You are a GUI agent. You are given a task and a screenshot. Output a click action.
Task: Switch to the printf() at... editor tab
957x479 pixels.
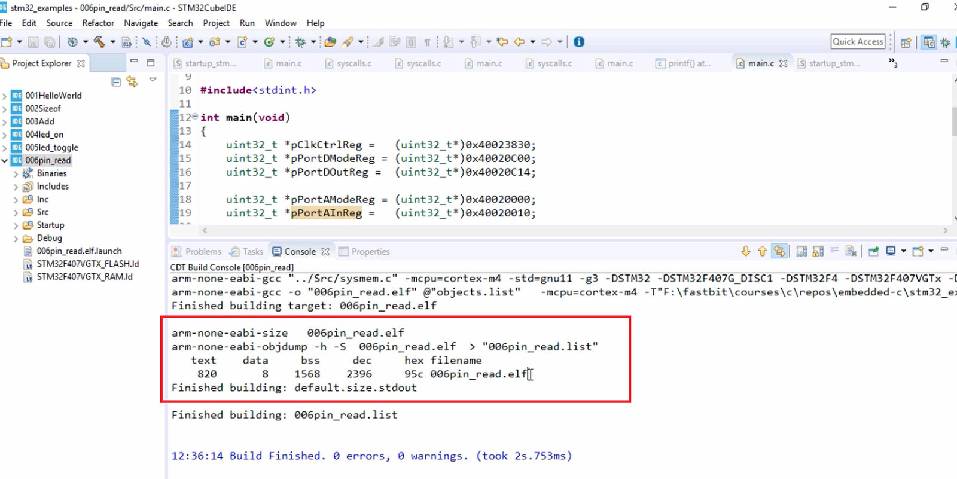(x=684, y=63)
